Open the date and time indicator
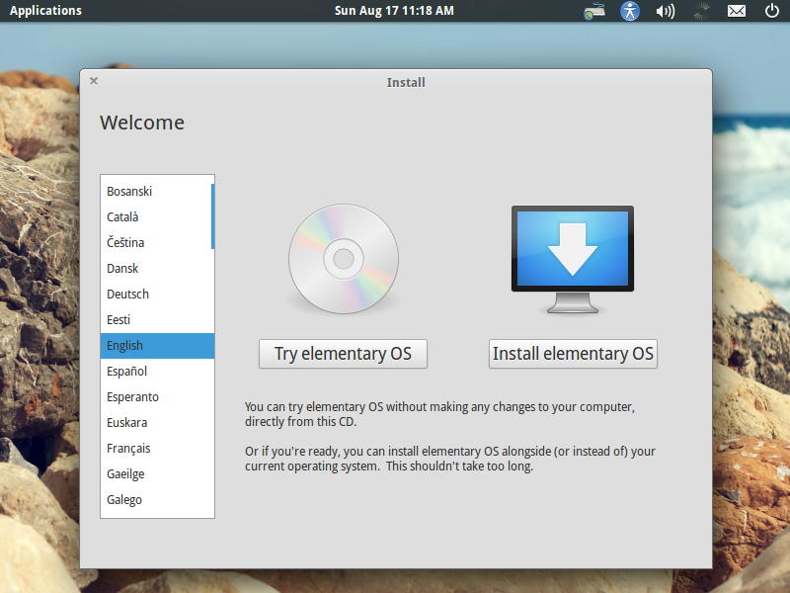 click(394, 11)
